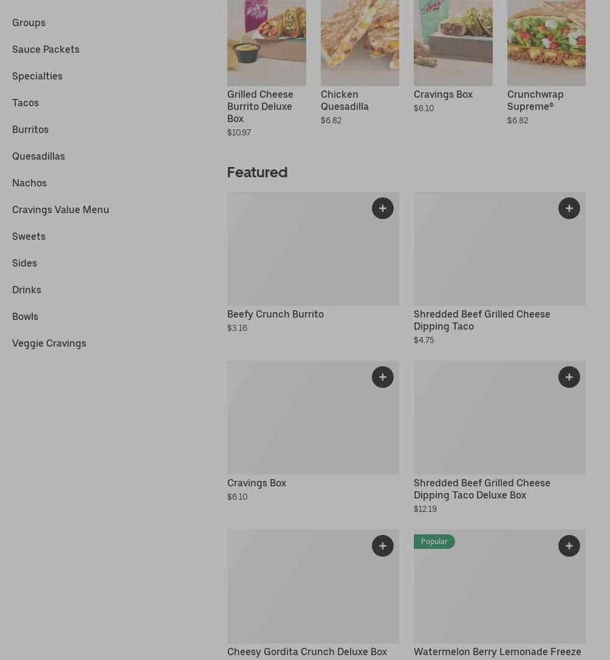Add Watermelon Berry Lemonade Freeze with plus
The width and height of the screenshot is (610, 660).
pyautogui.click(x=569, y=546)
